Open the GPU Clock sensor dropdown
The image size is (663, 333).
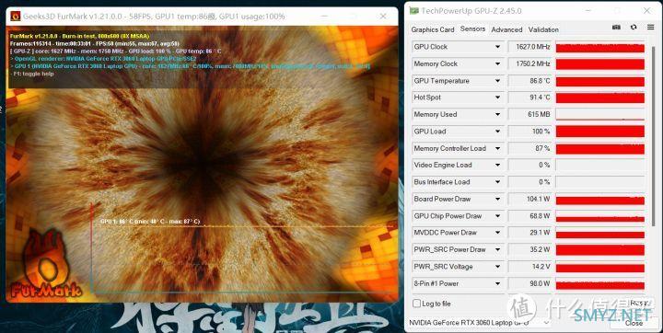tap(497, 47)
